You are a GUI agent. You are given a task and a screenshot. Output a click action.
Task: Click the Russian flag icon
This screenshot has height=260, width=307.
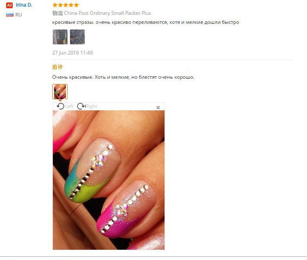tap(10, 15)
